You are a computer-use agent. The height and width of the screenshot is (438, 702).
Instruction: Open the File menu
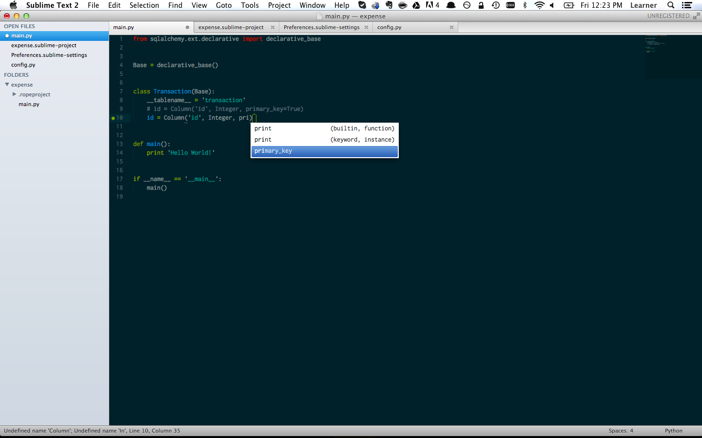click(x=94, y=5)
